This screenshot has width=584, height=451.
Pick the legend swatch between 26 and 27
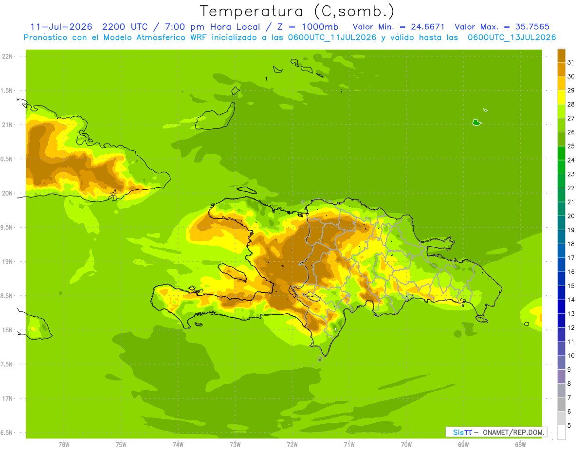pyautogui.click(x=561, y=125)
